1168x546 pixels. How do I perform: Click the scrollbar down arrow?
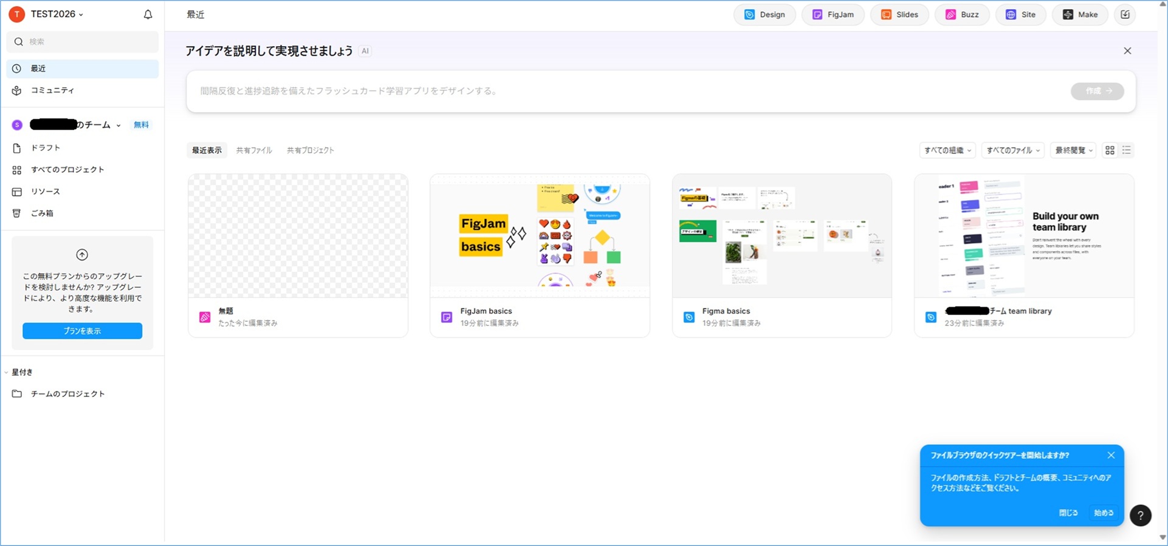[x=1163, y=538]
